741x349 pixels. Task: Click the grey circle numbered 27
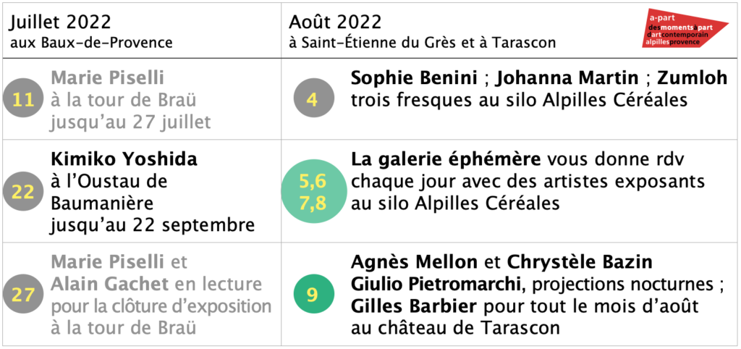22,295
